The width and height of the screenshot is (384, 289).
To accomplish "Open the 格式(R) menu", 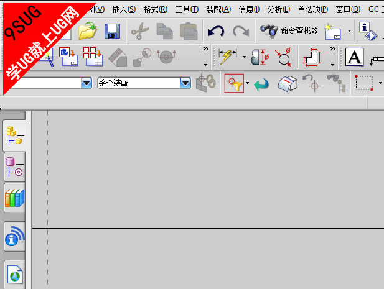I will coord(156,9).
